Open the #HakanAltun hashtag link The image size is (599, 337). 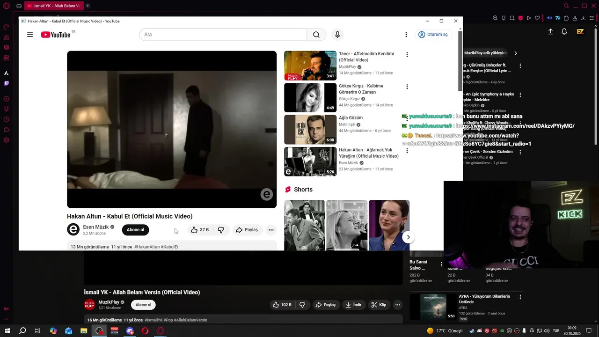[x=147, y=247]
